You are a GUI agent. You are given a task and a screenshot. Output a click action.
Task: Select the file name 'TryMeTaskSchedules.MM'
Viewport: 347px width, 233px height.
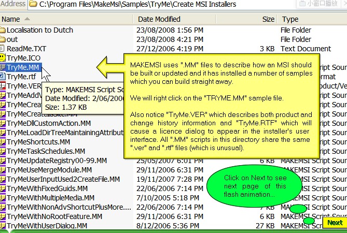click(46, 151)
